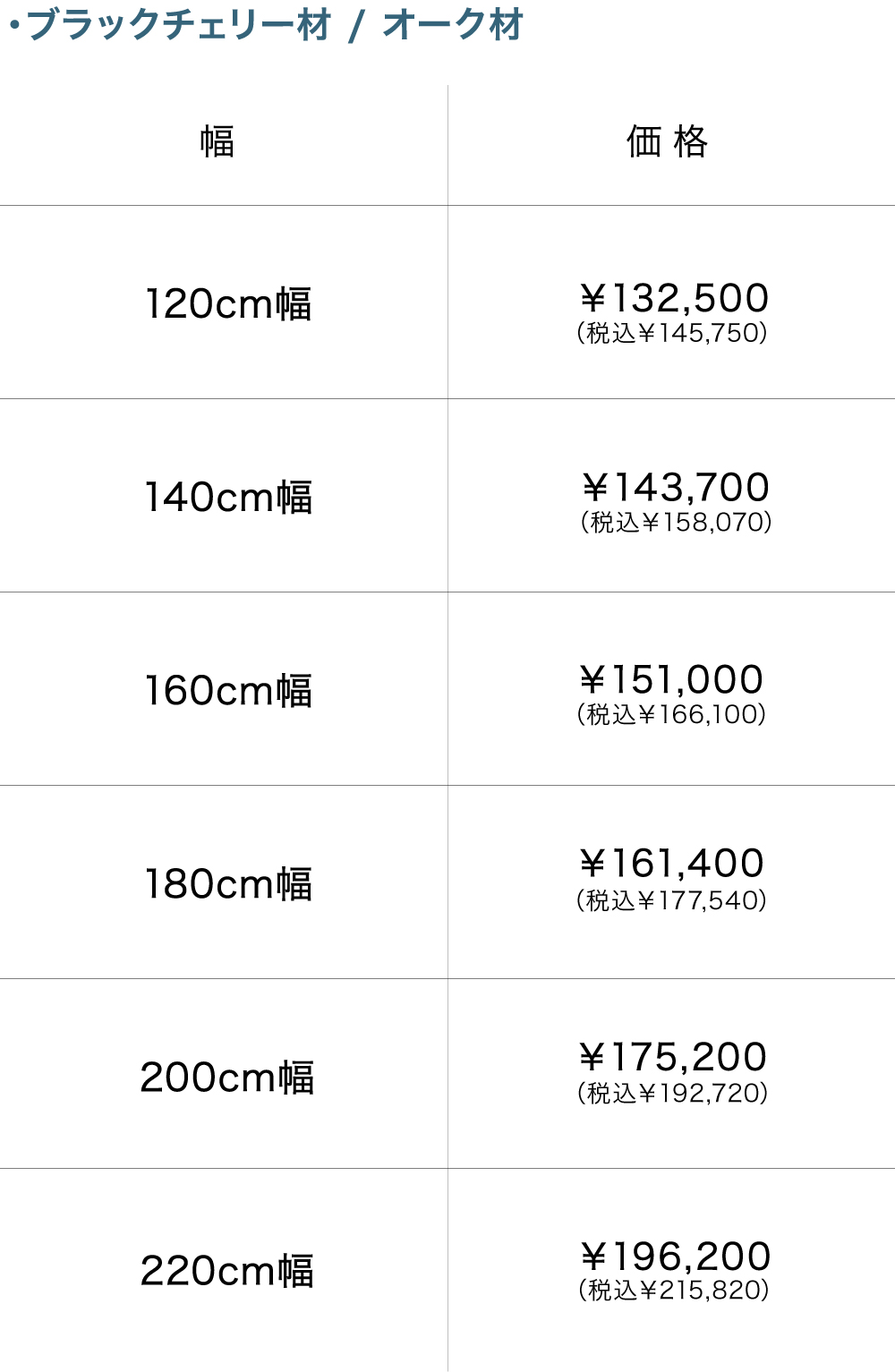Viewport: 895px width, 1372px height.
Task: Click tax-included price 税込¥192,720
Action: click(673, 1093)
